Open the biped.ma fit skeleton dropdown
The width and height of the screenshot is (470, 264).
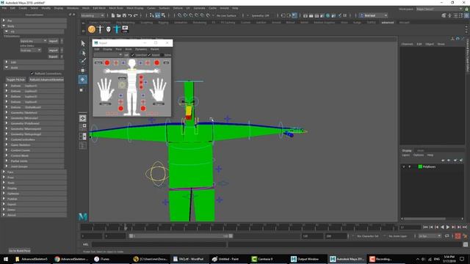pyautogui.click(x=33, y=41)
